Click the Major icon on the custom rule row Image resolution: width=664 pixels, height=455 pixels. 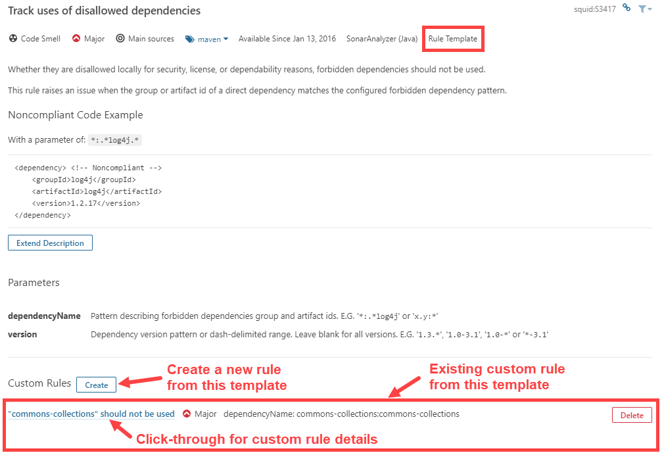click(x=188, y=414)
